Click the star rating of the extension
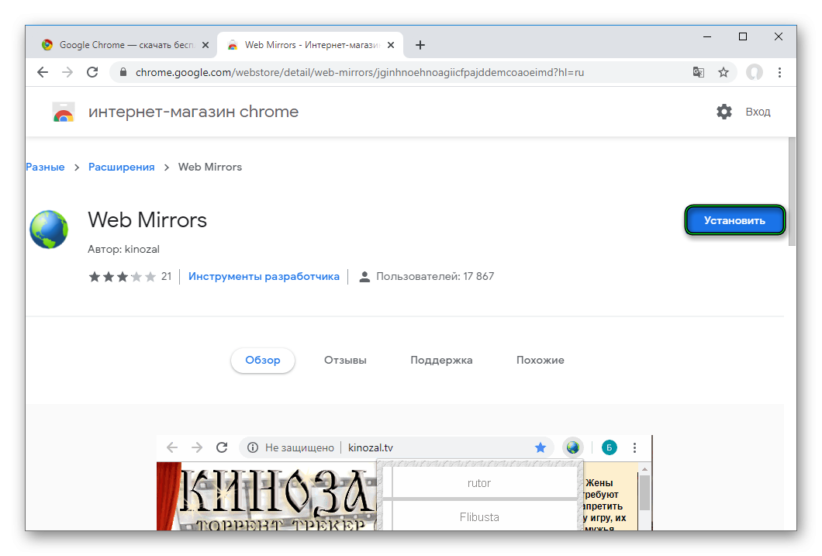This screenshot has width=822, height=556. pos(123,277)
